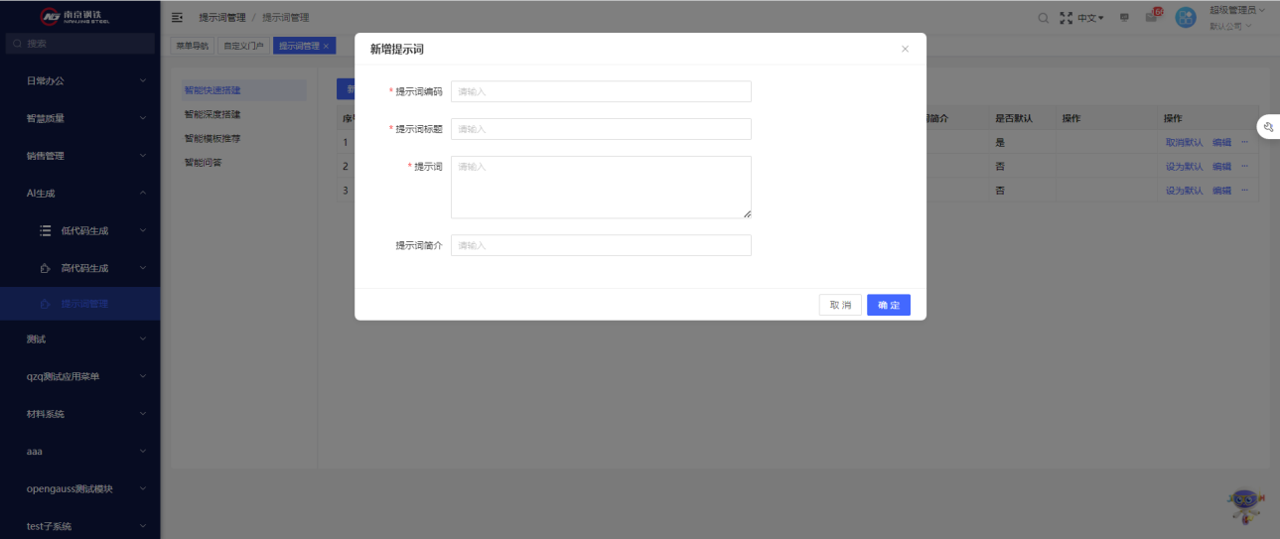Select 智能快速搭建 category
The image size is (1280, 539).
point(242,90)
